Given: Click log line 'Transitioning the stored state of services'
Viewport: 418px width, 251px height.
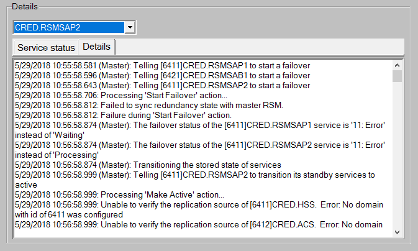Looking at the screenshot, I should point(148,165).
